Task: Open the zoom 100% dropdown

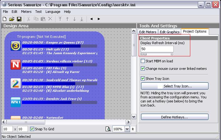Action: point(127,129)
